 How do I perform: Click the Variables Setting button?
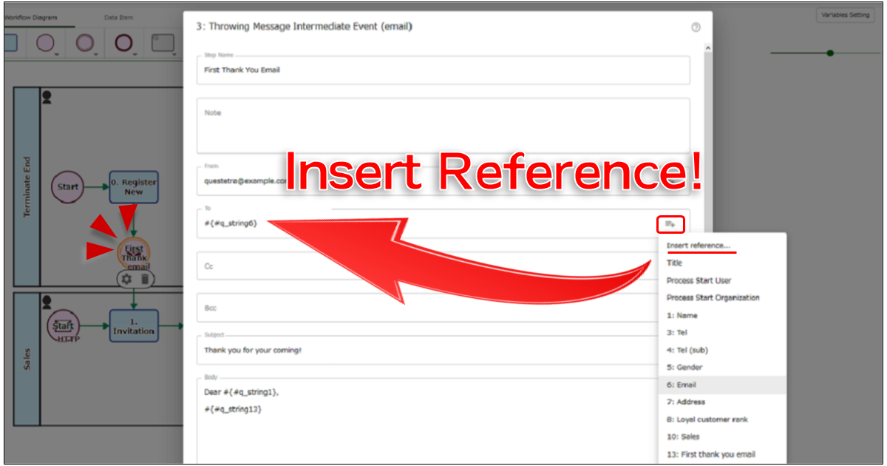pos(845,15)
